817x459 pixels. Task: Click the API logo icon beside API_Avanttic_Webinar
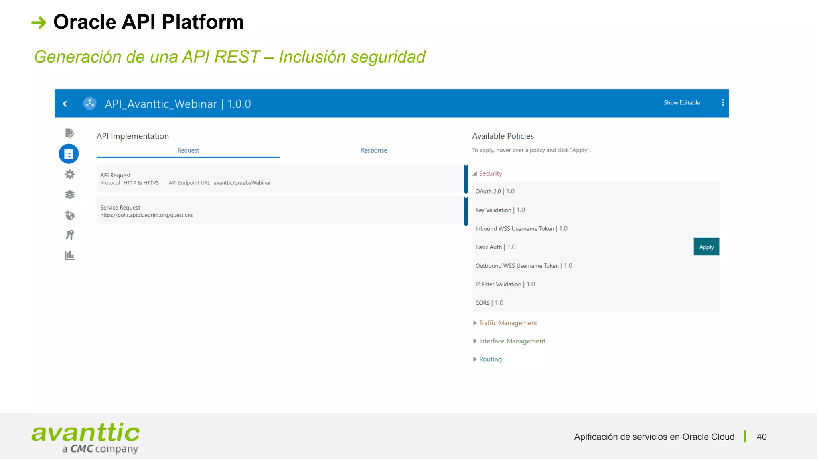(90, 104)
